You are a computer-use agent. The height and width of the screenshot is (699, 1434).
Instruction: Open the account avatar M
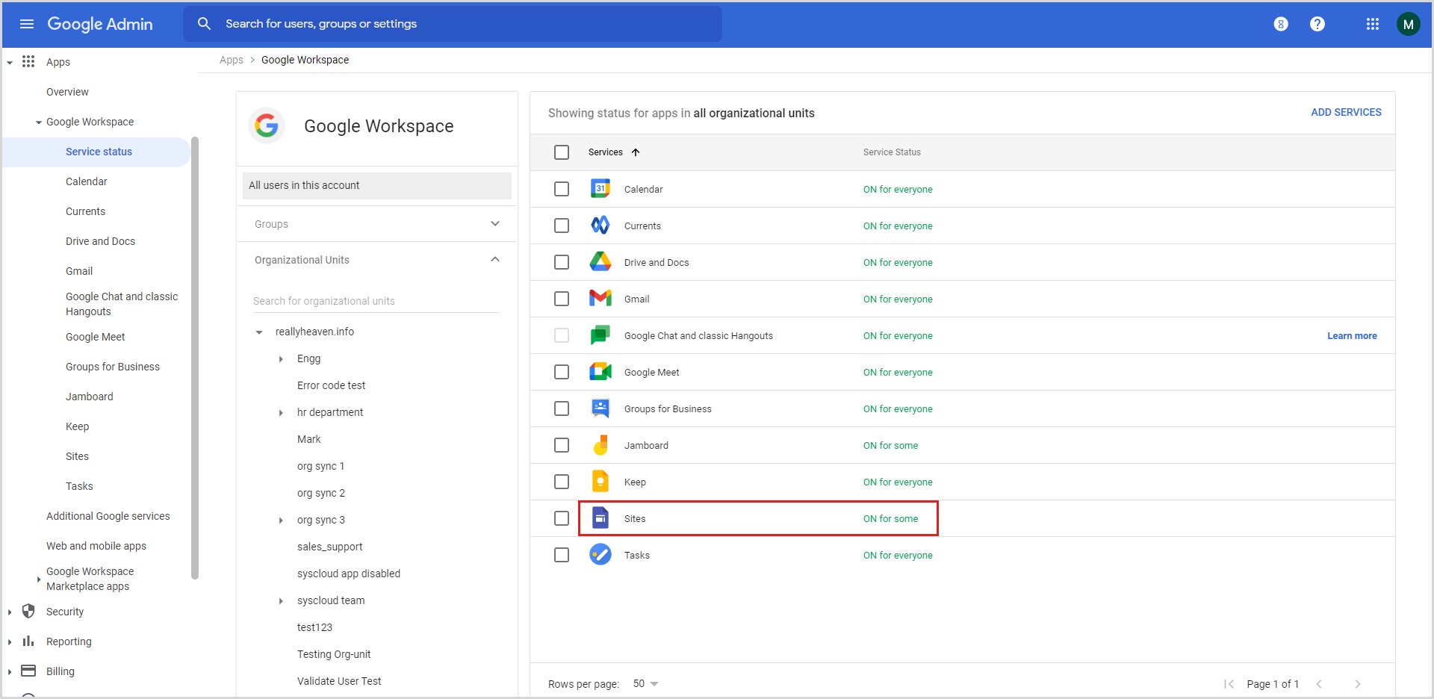click(1409, 24)
